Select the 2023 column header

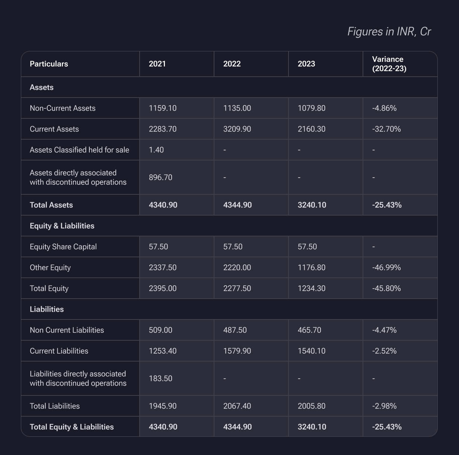click(306, 64)
